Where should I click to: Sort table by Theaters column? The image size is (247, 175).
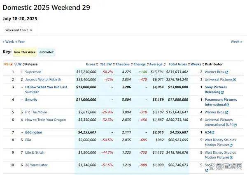pos(124,64)
